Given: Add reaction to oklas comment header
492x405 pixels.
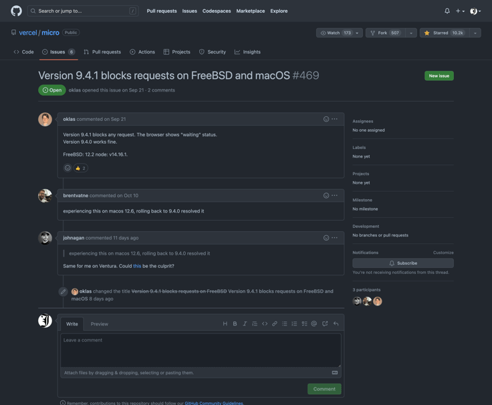Looking at the screenshot, I should [x=326, y=119].
